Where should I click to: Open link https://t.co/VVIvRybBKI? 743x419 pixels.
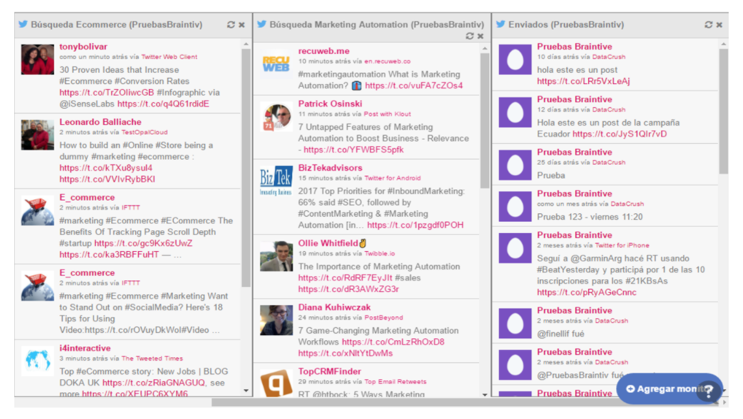pos(107,179)
